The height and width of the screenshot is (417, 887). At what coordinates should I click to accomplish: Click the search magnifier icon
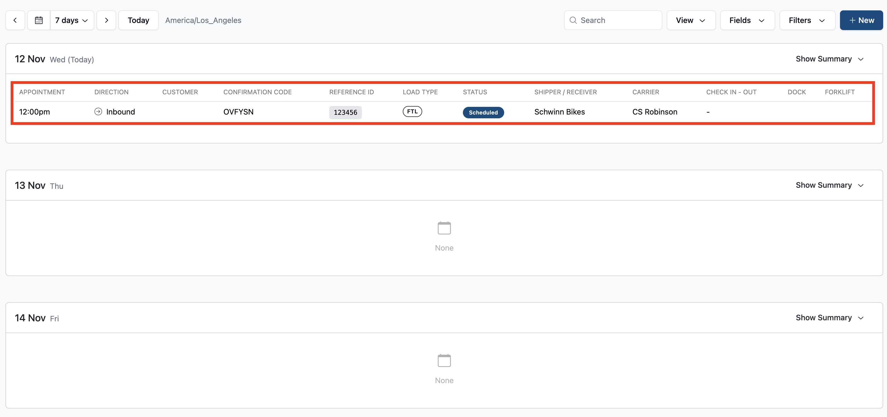[573, 20]
